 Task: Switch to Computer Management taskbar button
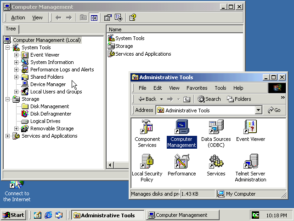183,215
